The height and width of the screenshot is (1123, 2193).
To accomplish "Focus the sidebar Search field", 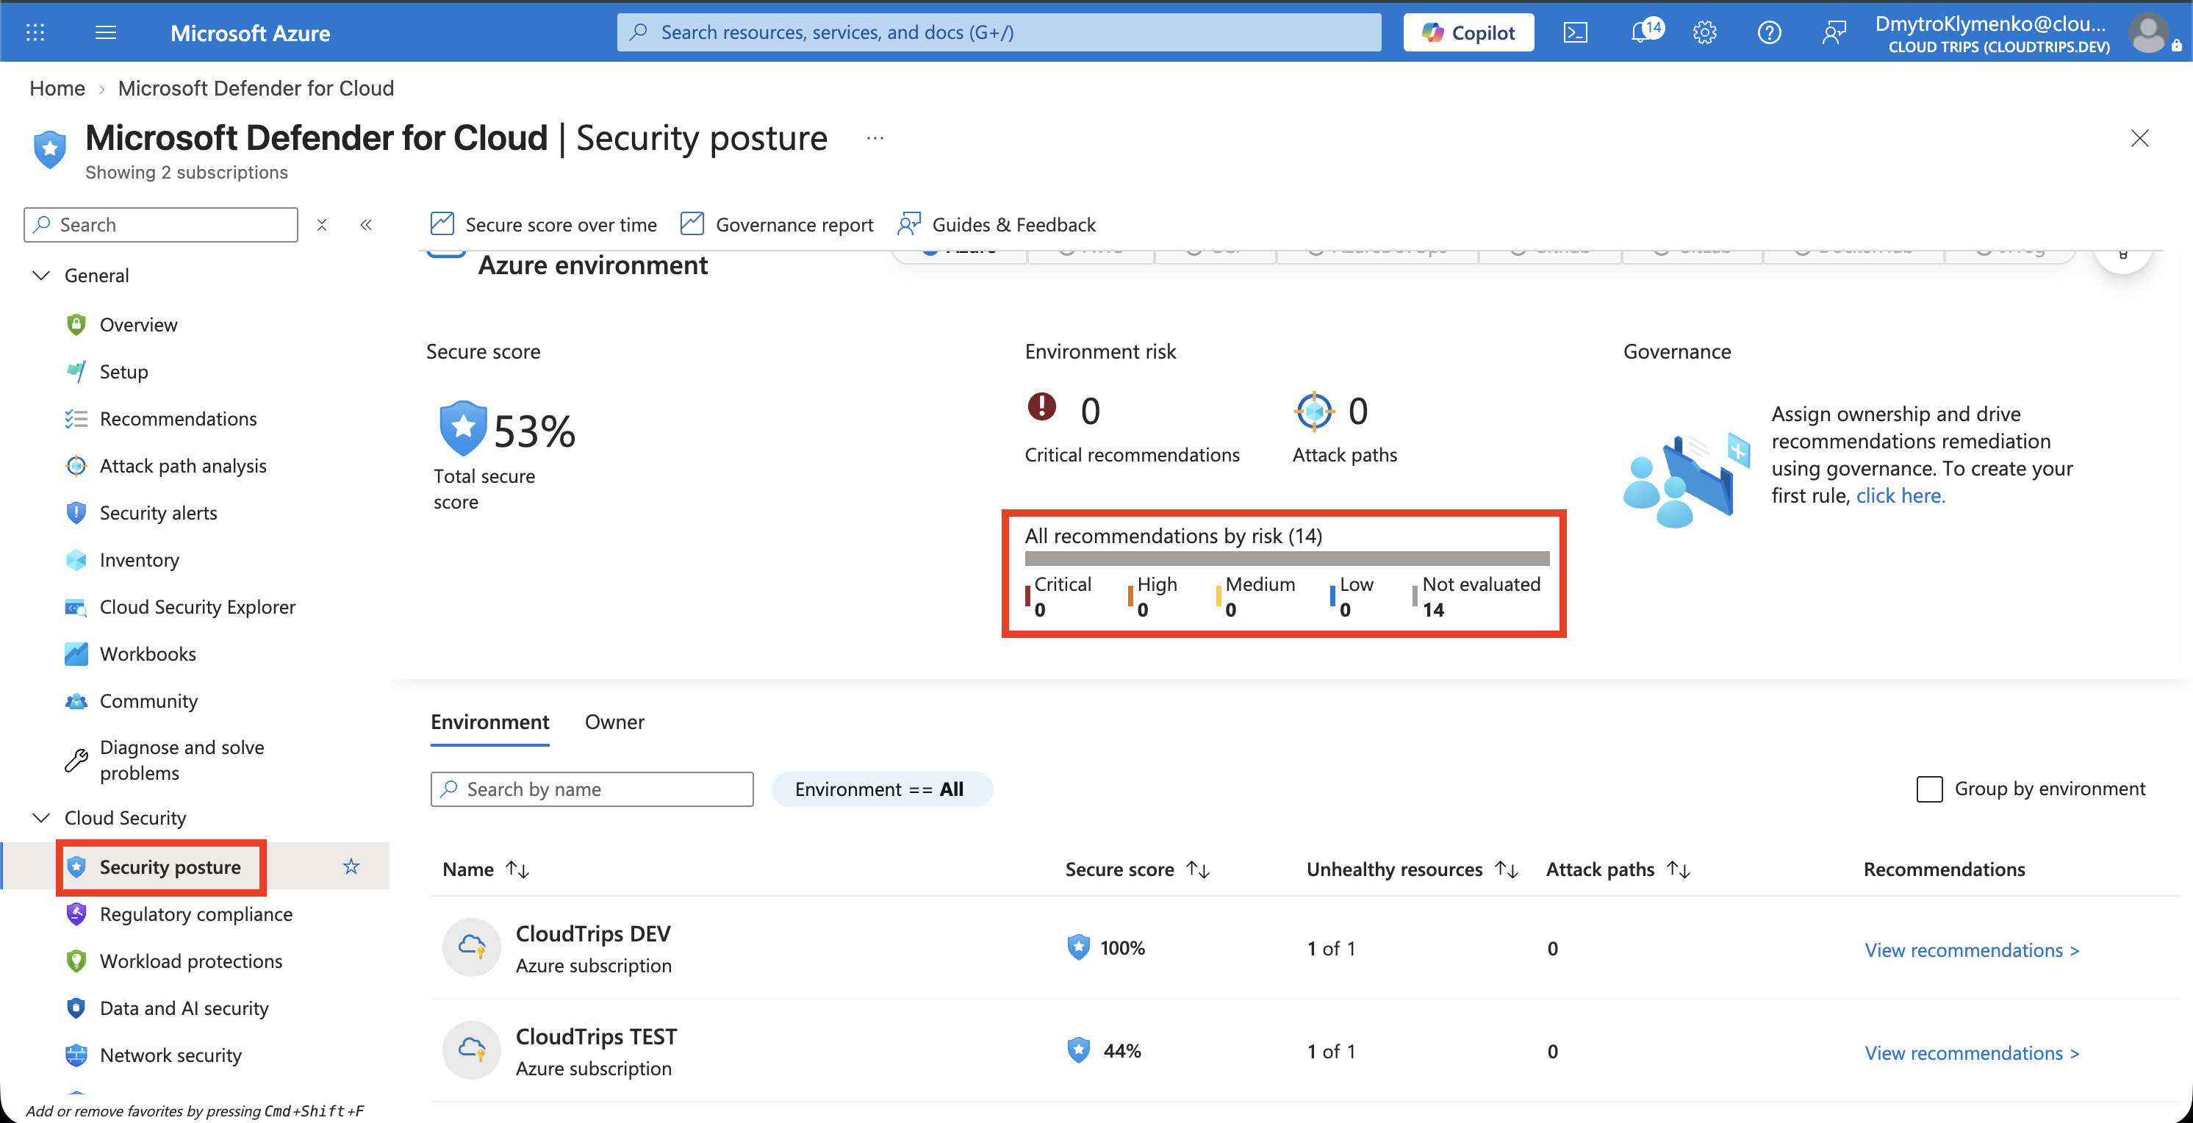I will pos(161,225).
